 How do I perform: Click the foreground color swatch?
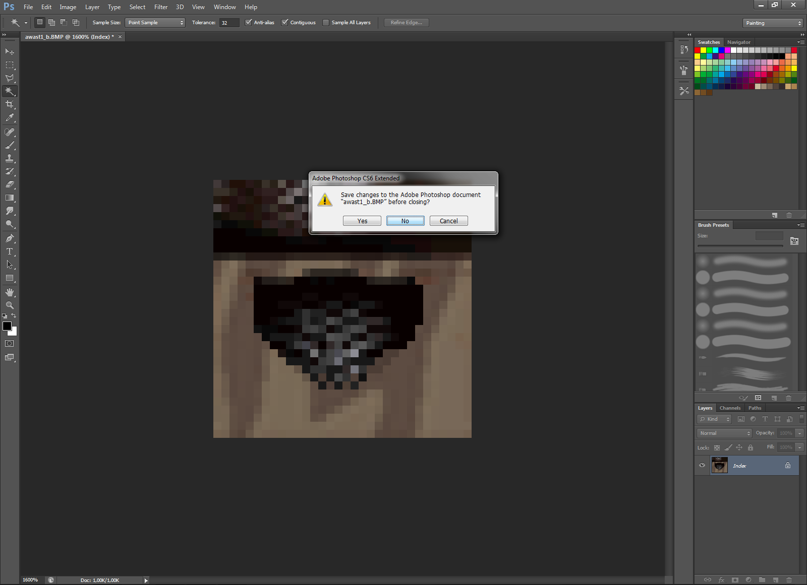point(7,326)
